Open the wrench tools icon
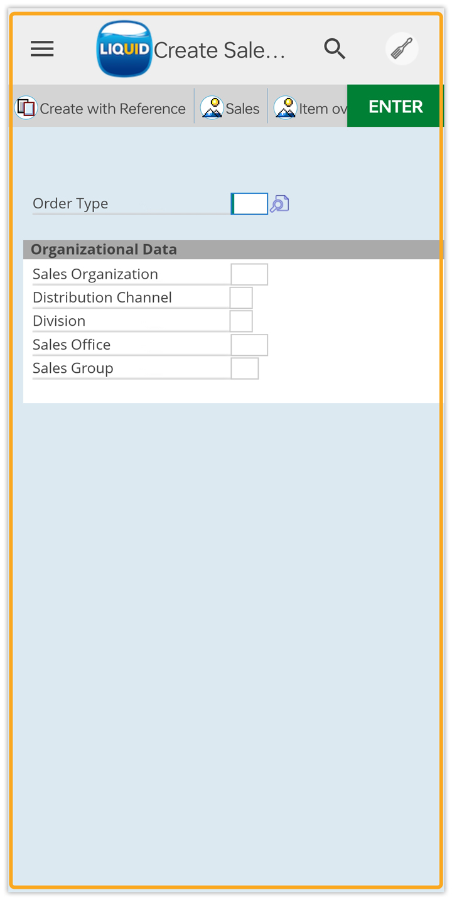Screen dimensions: 452x900 [x=402, y=48]
